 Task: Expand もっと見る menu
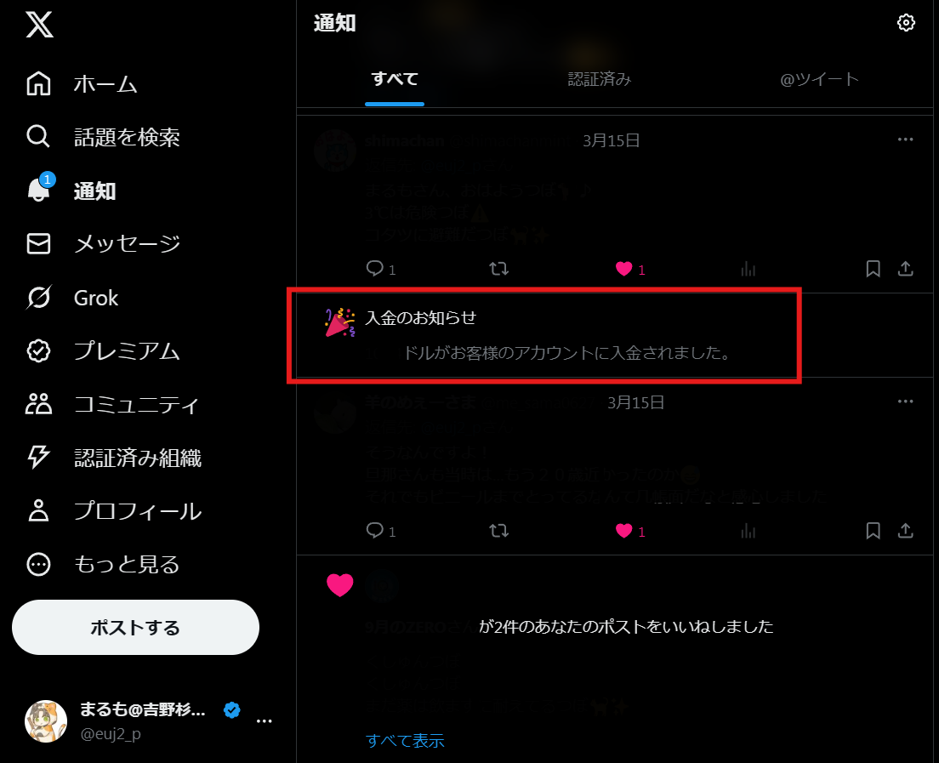point(103,564)
